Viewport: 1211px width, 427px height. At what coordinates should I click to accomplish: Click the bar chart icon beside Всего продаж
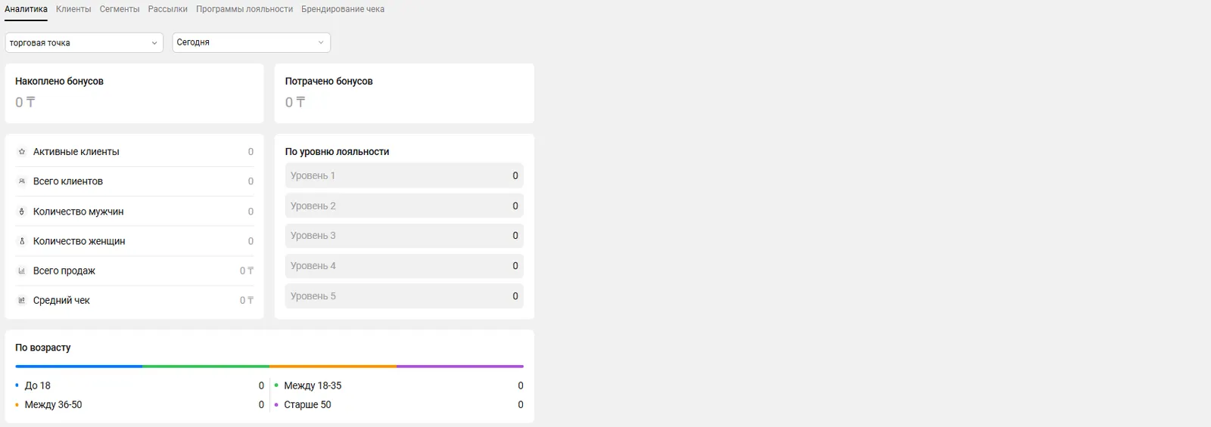22,271
